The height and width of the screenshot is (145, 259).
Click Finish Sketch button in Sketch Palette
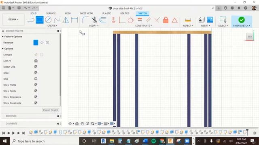[51, 110]
